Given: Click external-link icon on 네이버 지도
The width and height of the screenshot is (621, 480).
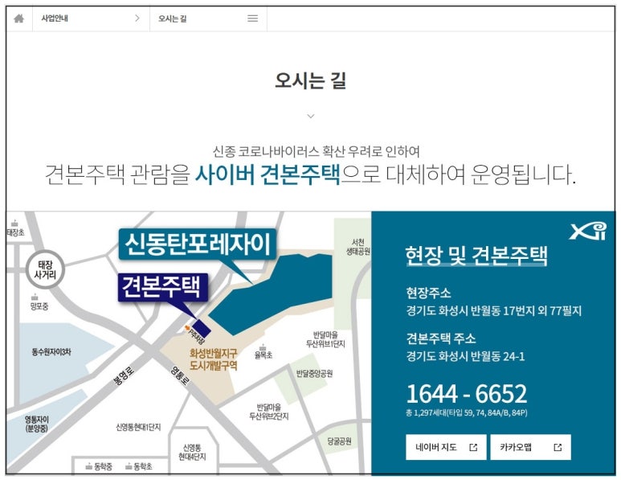Looking at the screenshot, I should [473, 448].
